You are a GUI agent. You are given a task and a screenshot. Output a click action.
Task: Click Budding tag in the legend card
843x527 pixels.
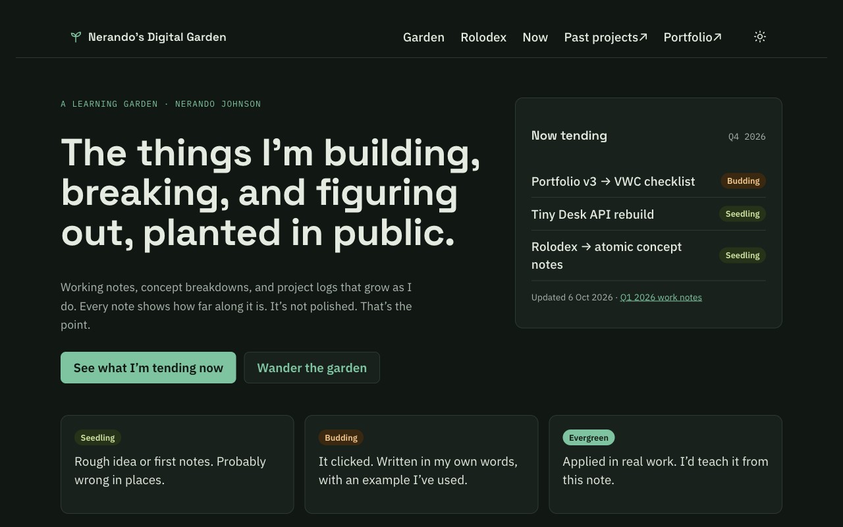[x=341, y=437]
